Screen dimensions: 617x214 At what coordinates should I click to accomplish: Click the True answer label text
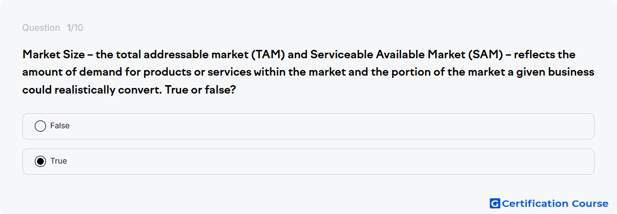[x=59, y=161]
